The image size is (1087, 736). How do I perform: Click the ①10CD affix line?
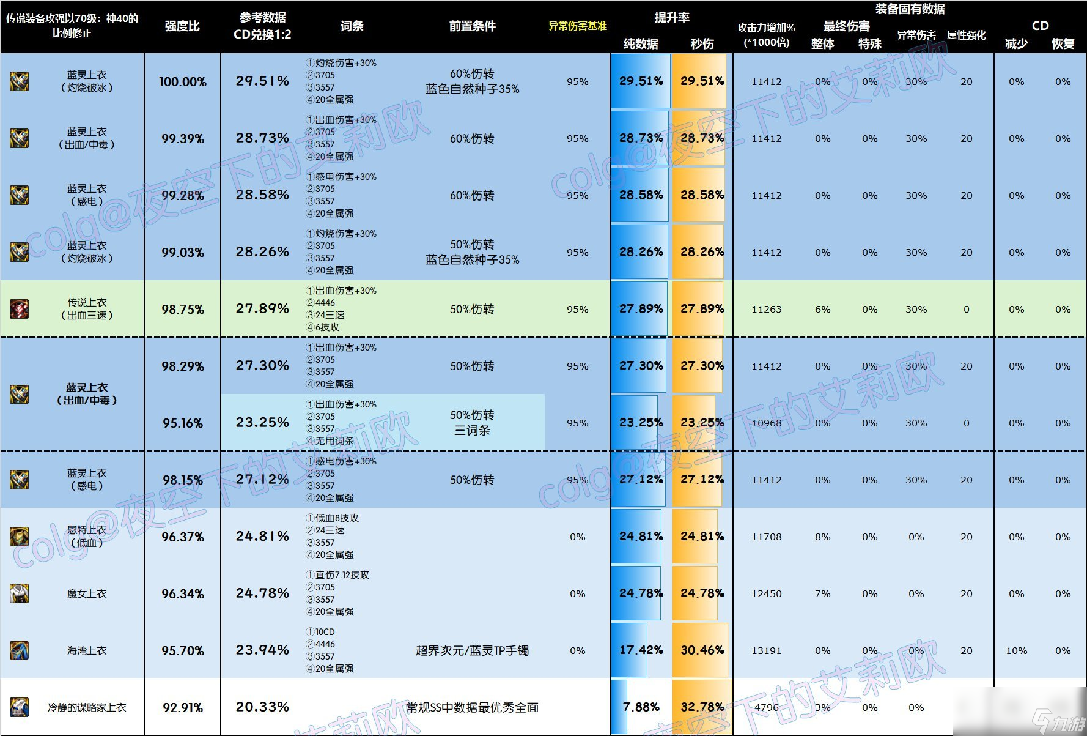pos(320,631)
